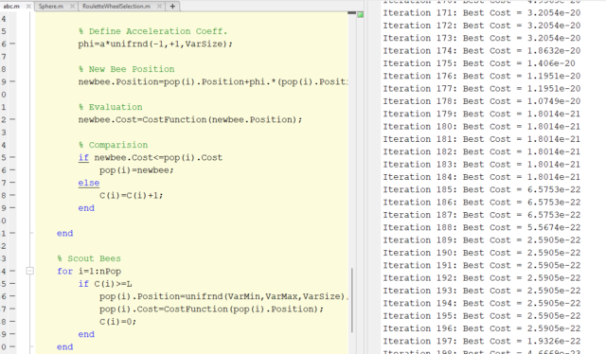Click the green code analyzer status square
606x354 pixels.
360,15
